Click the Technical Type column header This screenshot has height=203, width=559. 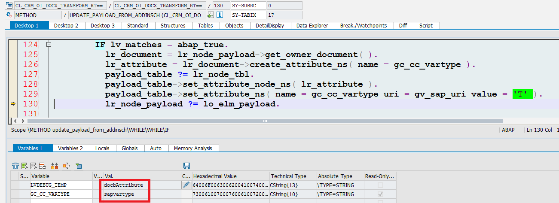(x=293, y=176)
